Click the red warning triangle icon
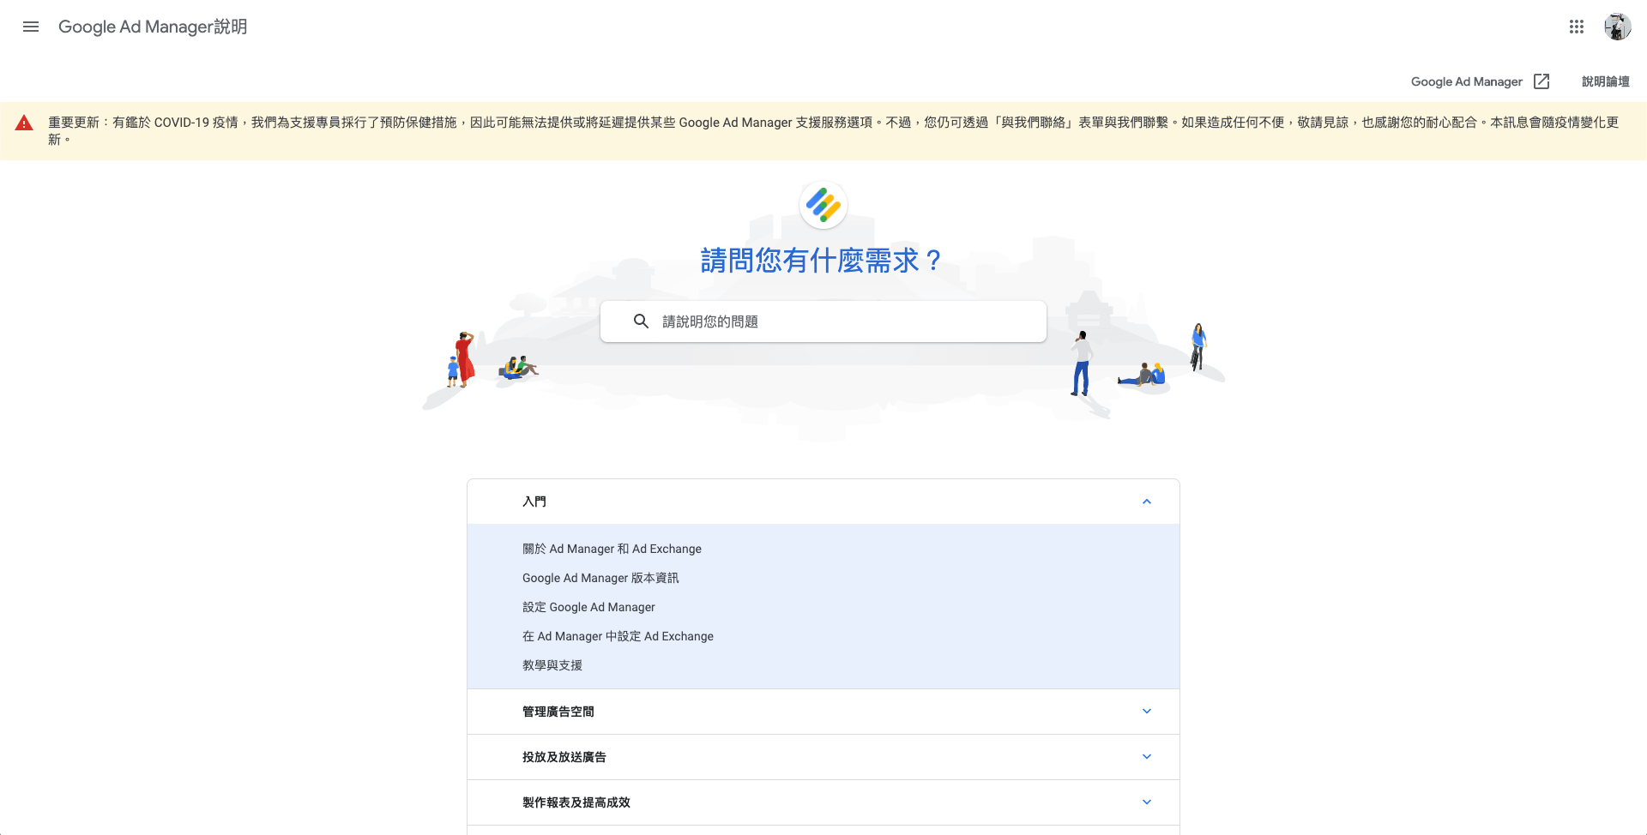Image resolution: width=1647 pixels, height=835 pixels. coord(24,123)
